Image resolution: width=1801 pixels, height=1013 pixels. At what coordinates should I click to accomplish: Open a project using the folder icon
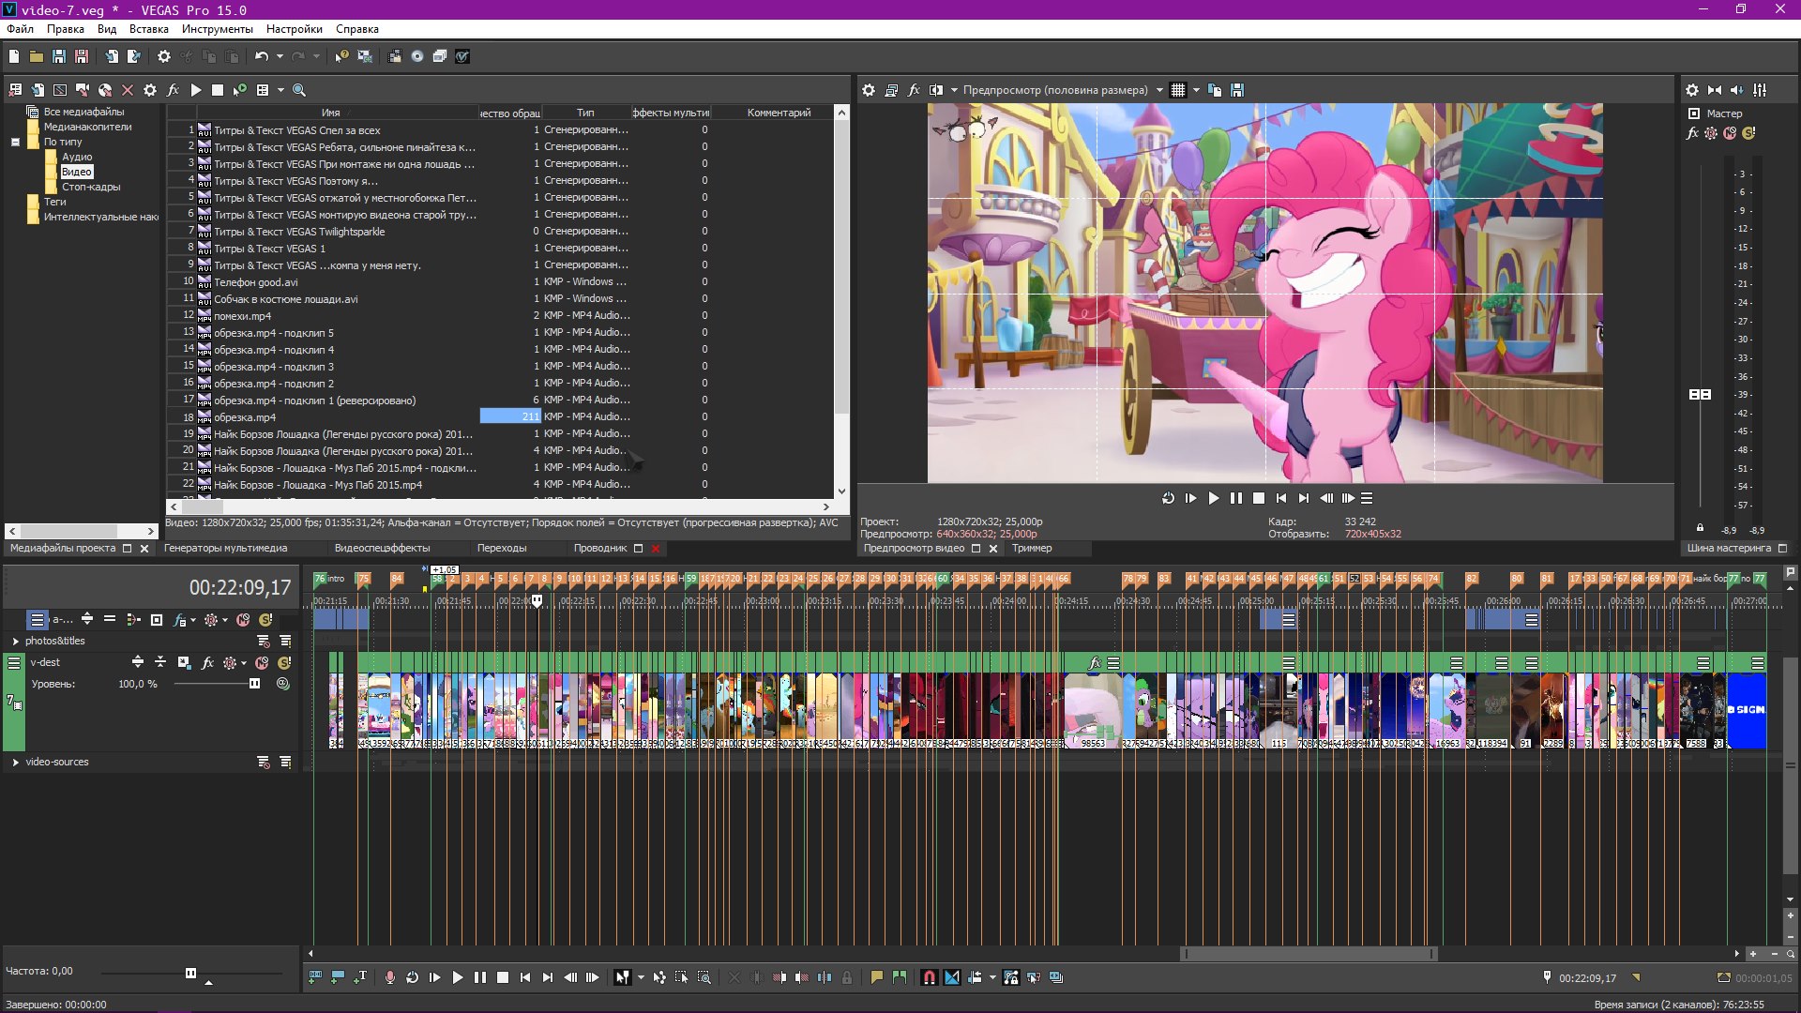[37, 56]
